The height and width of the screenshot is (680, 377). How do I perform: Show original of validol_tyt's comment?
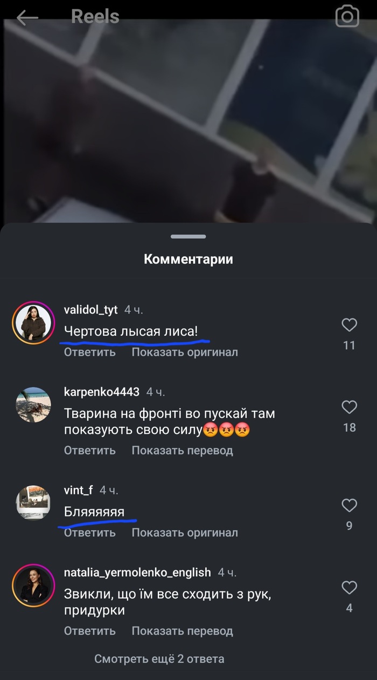click(185, 352)
